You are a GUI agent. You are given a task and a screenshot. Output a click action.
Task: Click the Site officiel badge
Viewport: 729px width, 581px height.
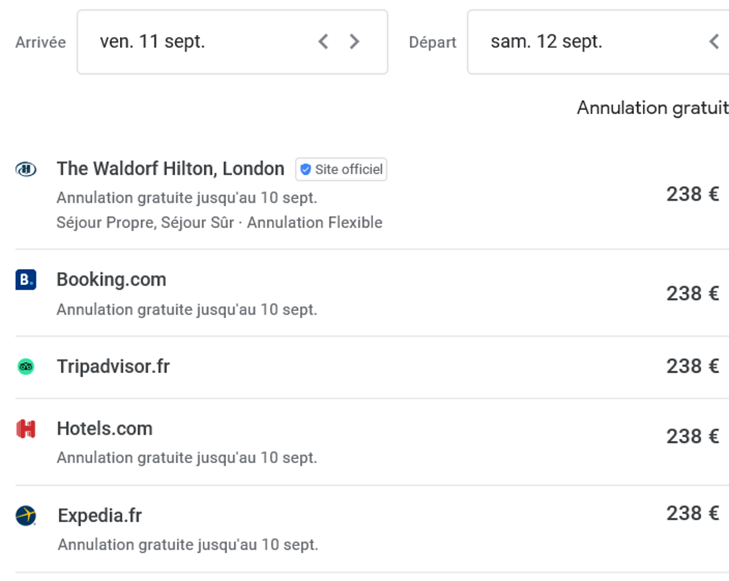[341, 170]
